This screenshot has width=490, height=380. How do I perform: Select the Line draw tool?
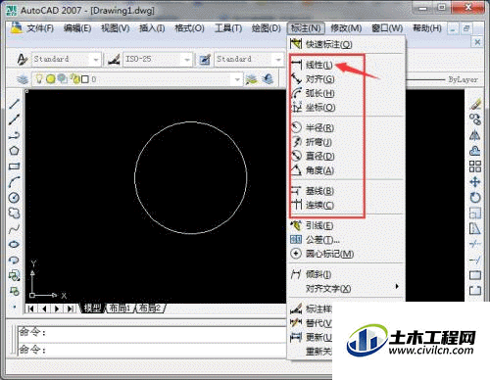14,104
